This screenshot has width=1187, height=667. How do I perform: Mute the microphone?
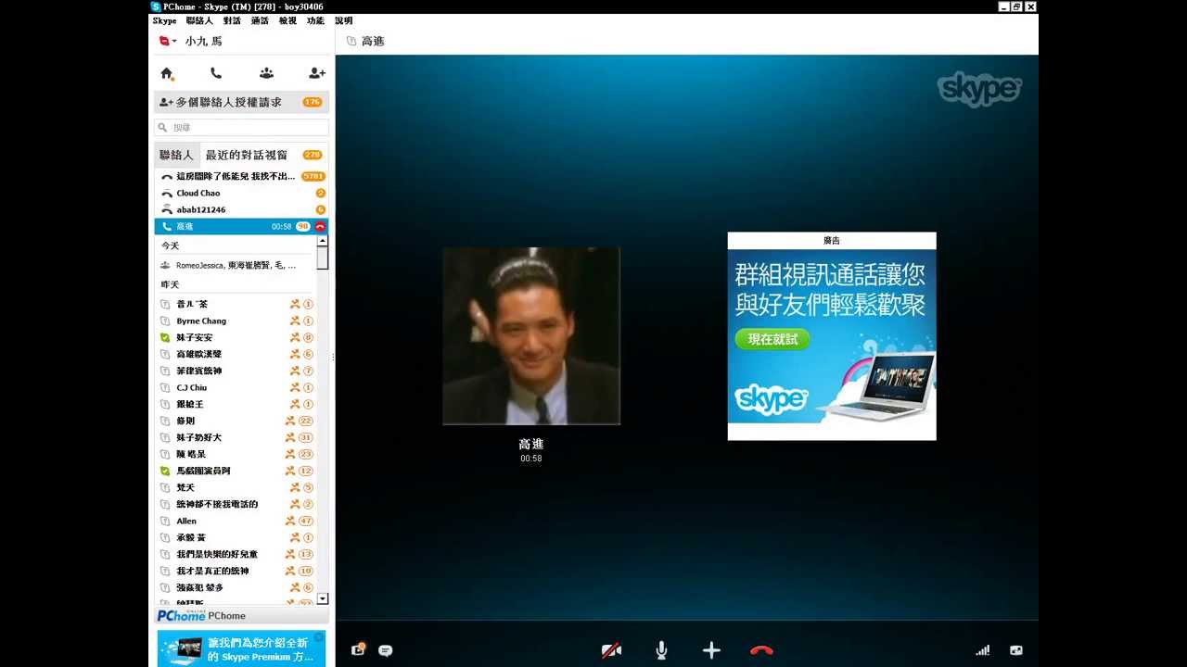661,650
